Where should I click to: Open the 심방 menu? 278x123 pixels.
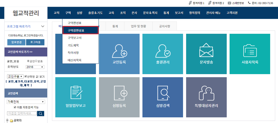pyautogui.click(x=80, y=13)
